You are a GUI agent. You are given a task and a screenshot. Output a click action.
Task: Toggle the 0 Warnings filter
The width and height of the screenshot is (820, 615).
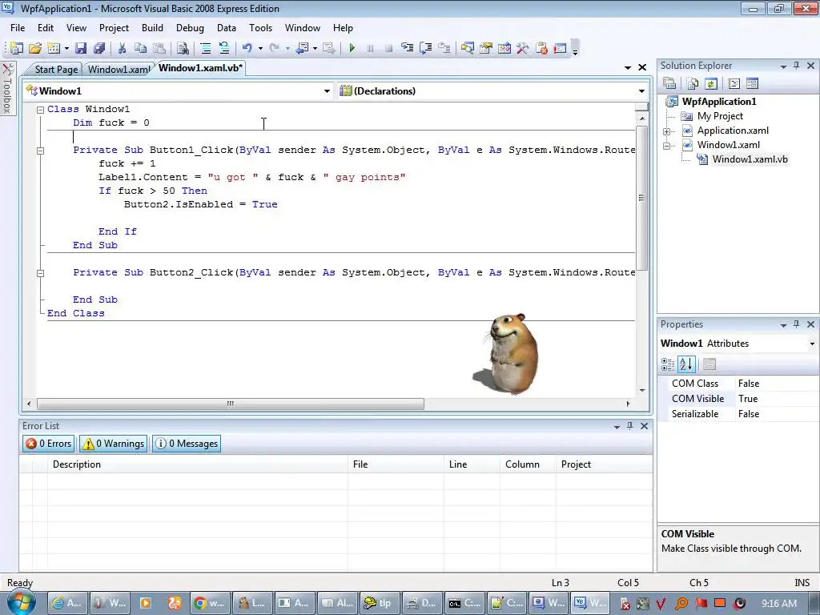[114, 444]
